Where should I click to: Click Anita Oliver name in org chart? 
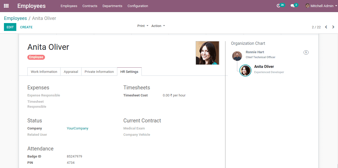tap(264, 67)
